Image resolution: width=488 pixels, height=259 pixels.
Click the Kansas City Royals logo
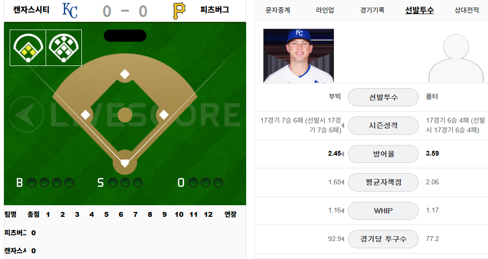pyautogui.click(x=70, y=11)
